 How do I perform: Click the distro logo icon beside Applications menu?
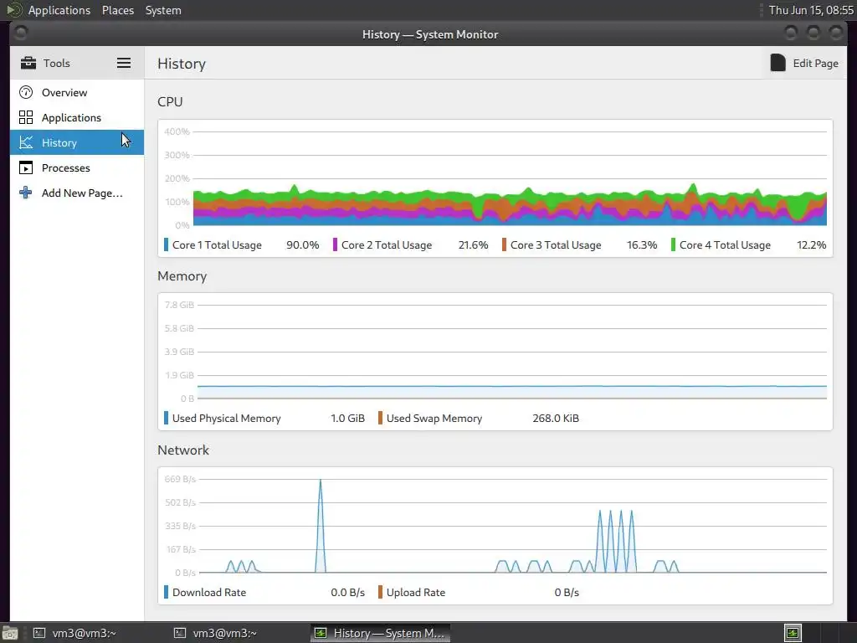(x=13, y=10)
